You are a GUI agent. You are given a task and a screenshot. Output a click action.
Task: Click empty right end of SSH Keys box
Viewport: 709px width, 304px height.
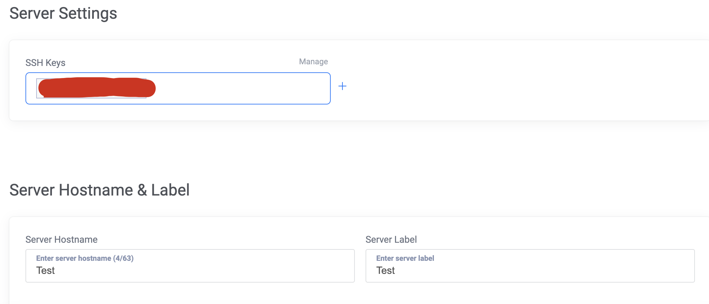tap(302, 88)
